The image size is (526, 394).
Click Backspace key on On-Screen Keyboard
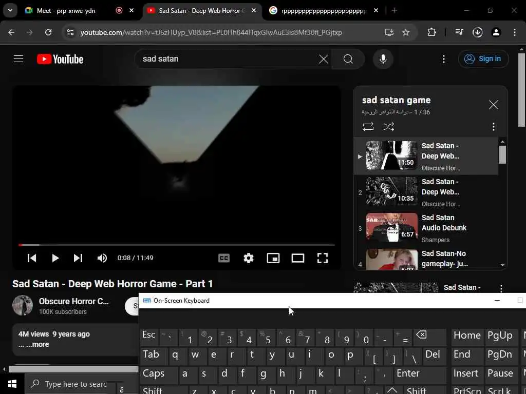[430, 337]
